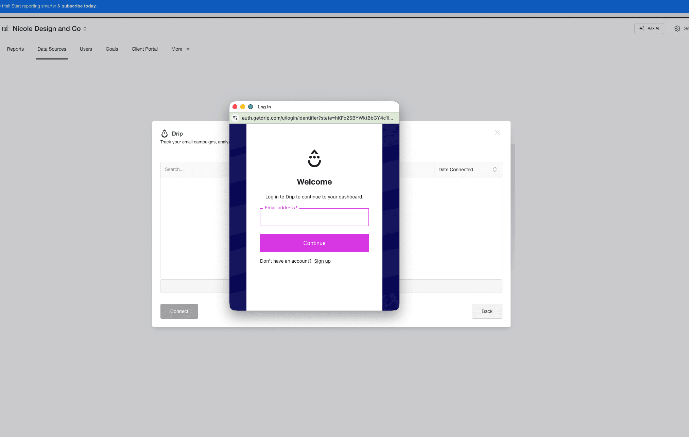Image resolution: width=689 pixels, height=437 pixels.
Task: Click the Drip icon in the dialog header
Action: click(x=165, y=134)
